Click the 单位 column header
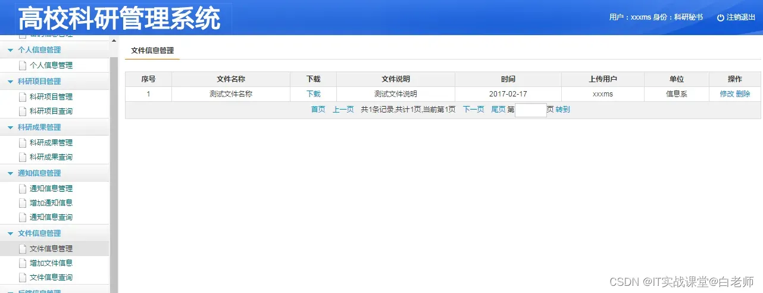The height and width of the screenshot is (293, 763). click(x=677, y=79)
